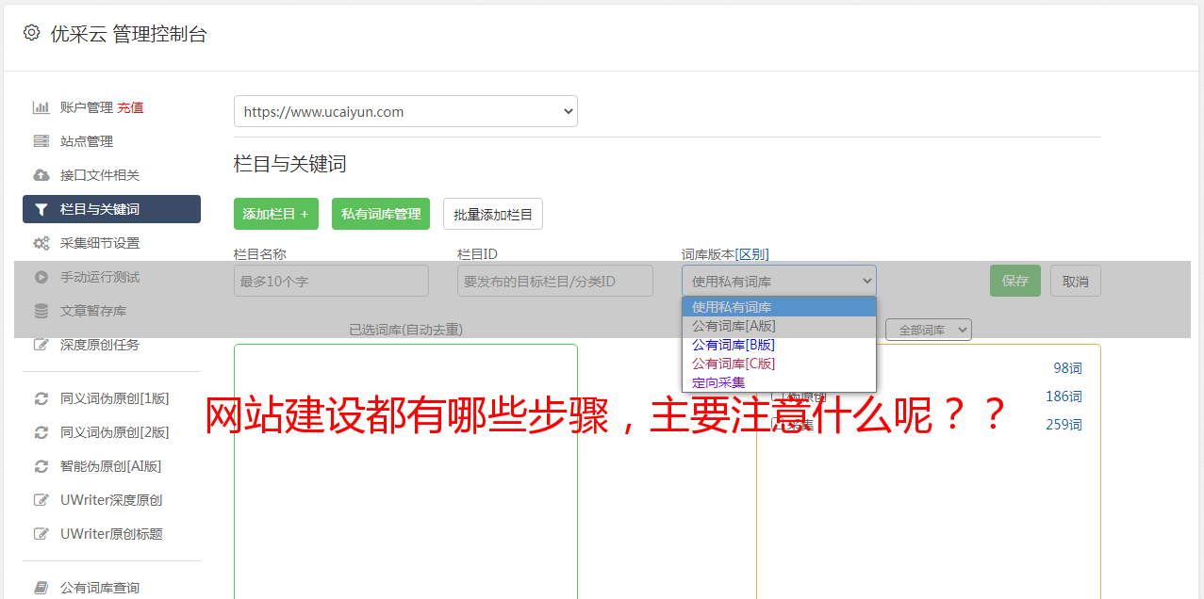Click the database icon for 文章暂存库
The height and width of the screenshot is (599, 1204).
click(41, 311)
